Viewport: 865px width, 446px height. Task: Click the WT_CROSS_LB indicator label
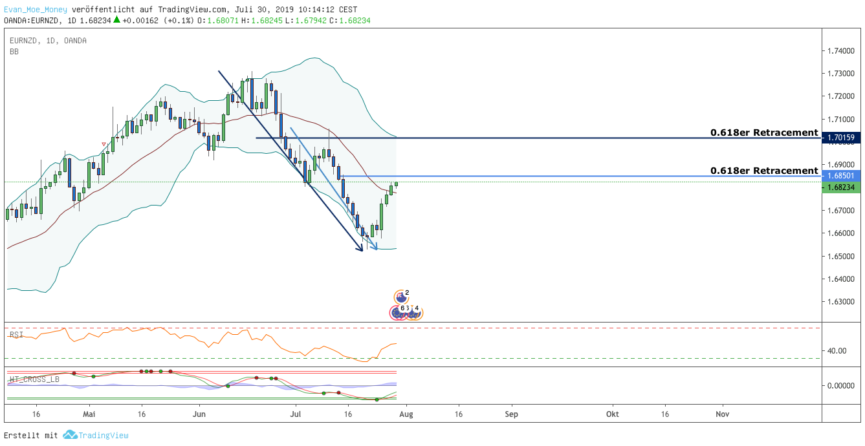pos(34,379)
